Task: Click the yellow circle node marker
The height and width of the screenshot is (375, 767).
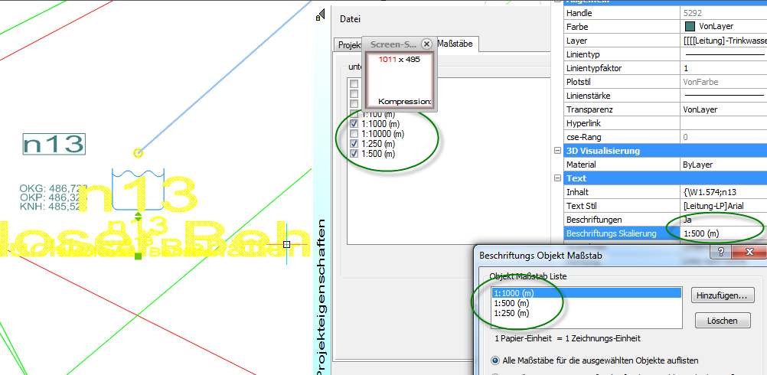Action: (x=138, y=153)
